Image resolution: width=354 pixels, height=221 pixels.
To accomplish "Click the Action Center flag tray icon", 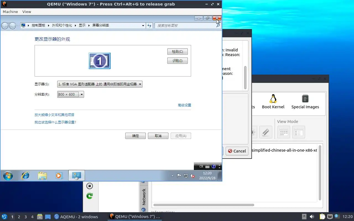I will (x=179, y=176).
